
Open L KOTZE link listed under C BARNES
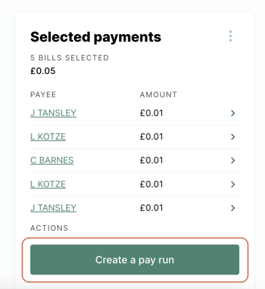(48, 184)
